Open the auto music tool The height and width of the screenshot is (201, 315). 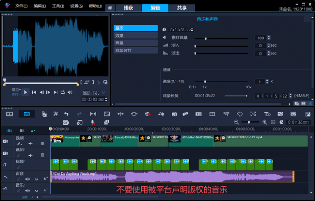(175, 114)
